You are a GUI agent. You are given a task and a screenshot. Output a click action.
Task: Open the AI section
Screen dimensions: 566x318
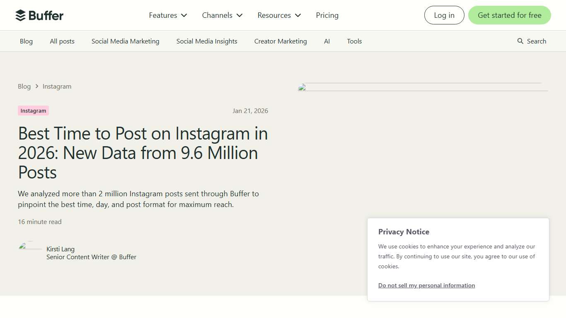pos(327,41)
